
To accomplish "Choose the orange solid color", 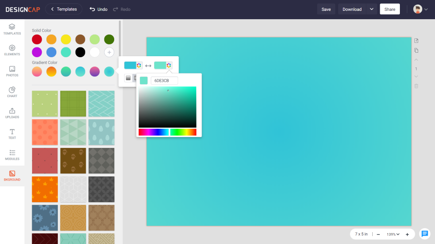I will [x=51, y=39].
